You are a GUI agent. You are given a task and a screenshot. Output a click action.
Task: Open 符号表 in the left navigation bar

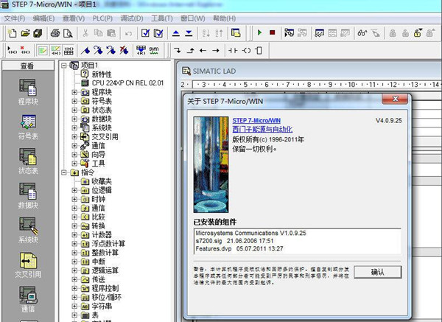(x=28, y=125)
